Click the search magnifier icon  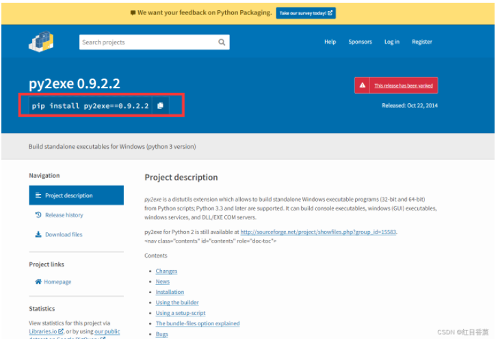coord(222,42)
